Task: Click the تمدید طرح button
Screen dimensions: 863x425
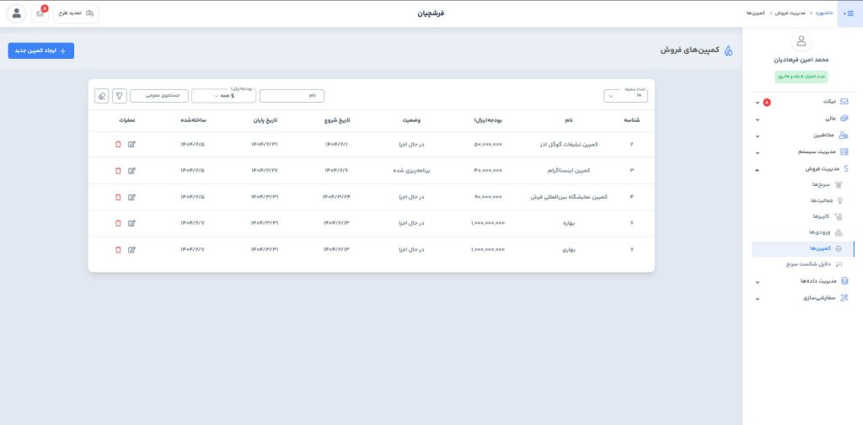Action: pyautogui.click(x=76, y=13)
